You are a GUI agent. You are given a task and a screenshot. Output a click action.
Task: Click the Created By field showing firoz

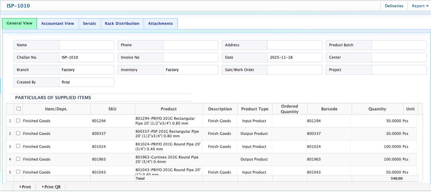(87, 82)
